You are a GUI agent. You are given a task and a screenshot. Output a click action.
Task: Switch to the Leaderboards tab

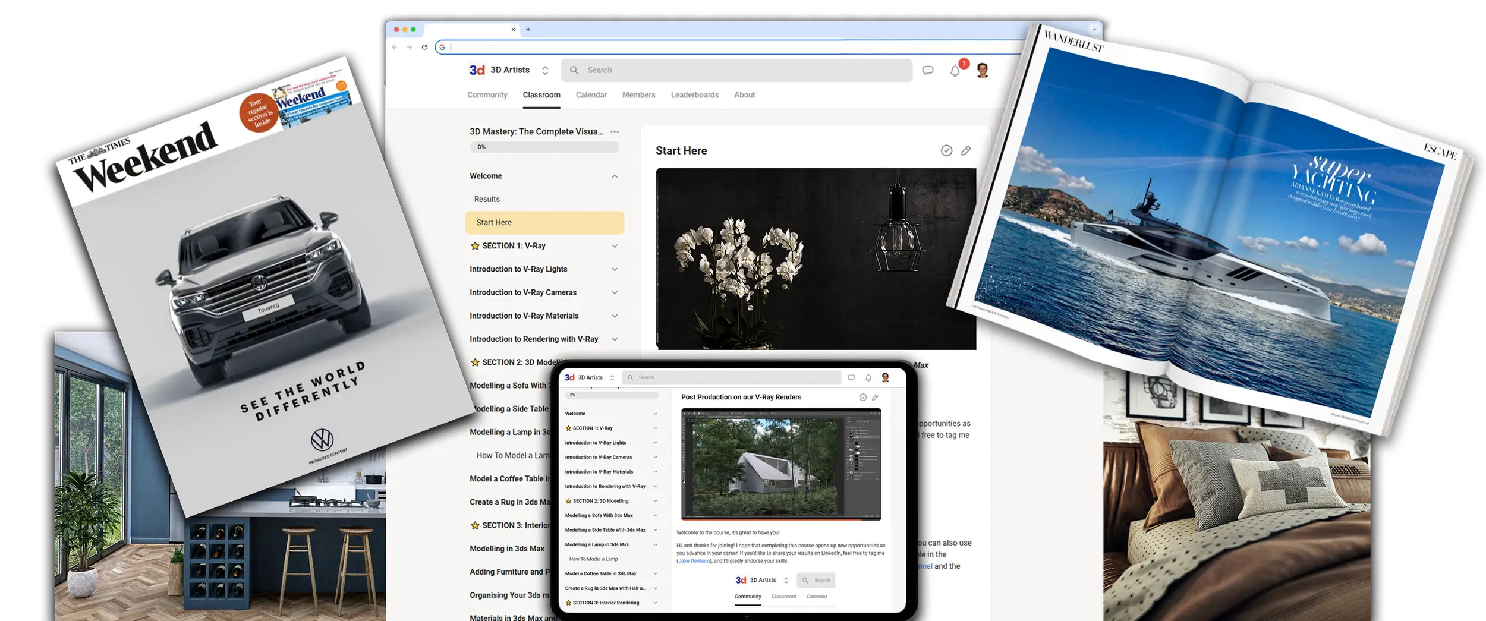click(x=694, y=95)
